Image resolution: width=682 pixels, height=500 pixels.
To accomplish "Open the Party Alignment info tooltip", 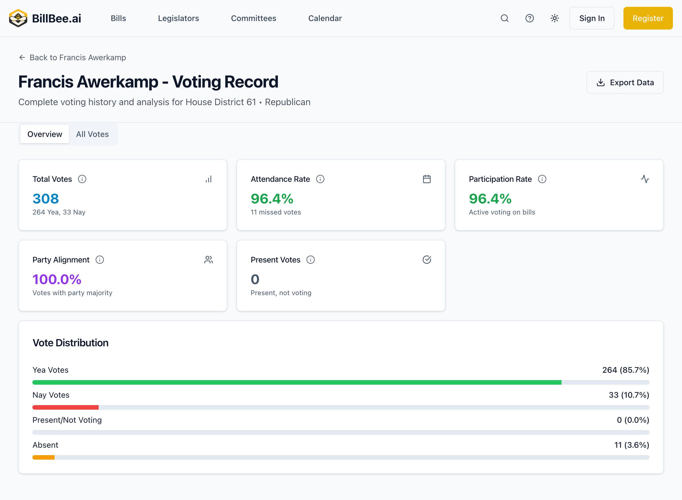I will [100, 259].
